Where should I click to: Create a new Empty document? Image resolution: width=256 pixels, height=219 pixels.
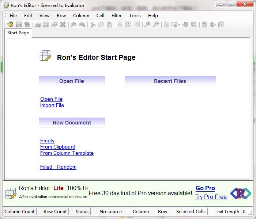(x=47, y=141)
